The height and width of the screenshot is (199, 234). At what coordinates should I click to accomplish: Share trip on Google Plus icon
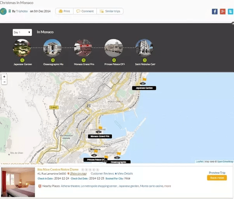pyautogui.click(x=222, y=12)
